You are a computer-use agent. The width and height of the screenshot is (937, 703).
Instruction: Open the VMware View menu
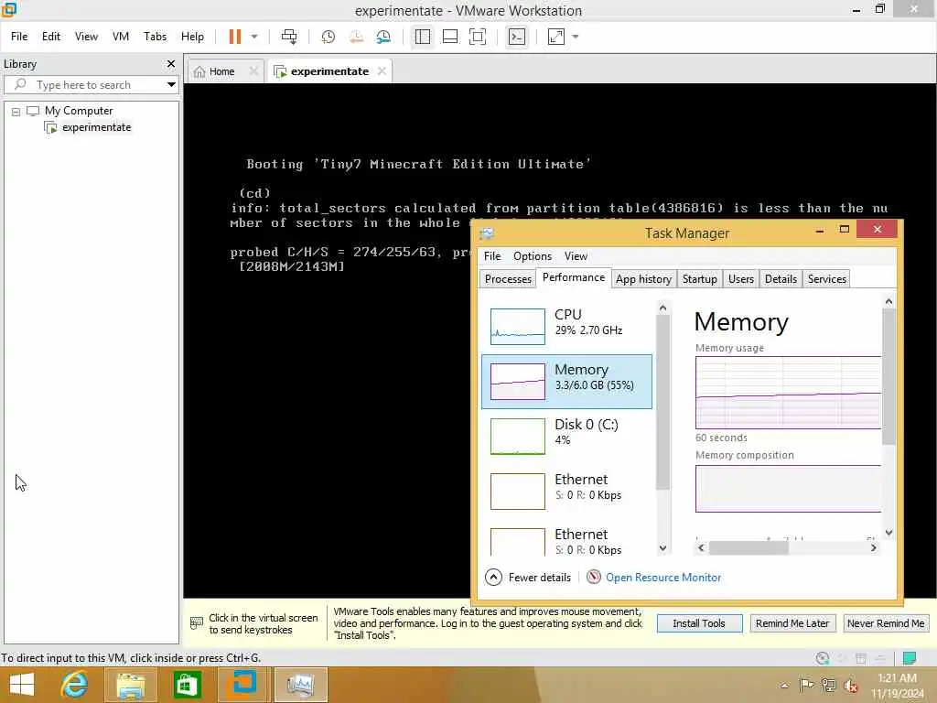click(x=86, y=37)
